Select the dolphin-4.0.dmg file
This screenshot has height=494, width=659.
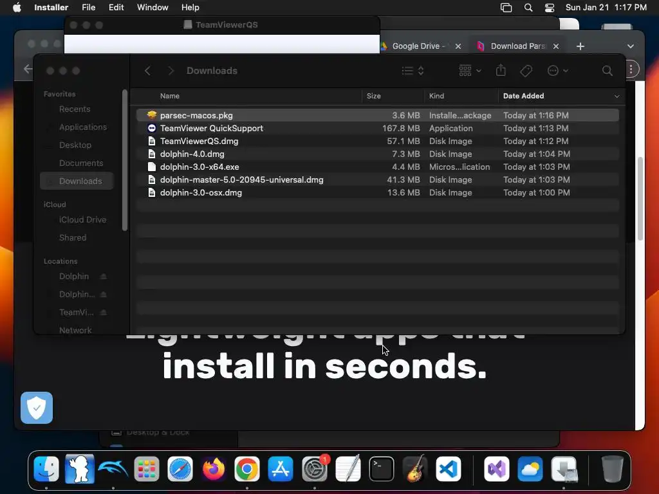[377, 154]
